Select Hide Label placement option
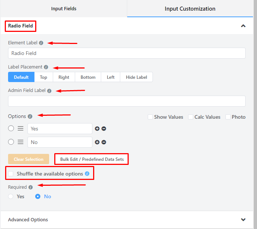Viewport: 257px width, 229px height. point(136,77)
